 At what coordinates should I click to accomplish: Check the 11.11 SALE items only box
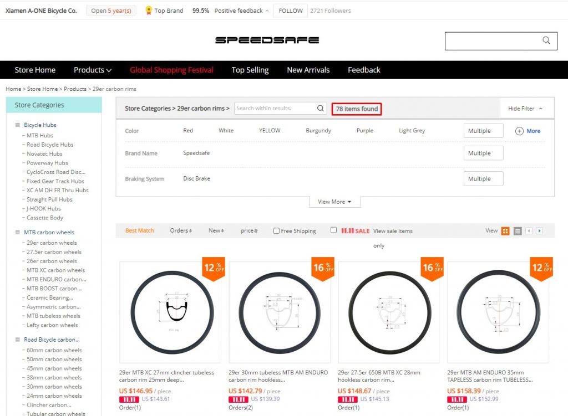click(334, 230)
